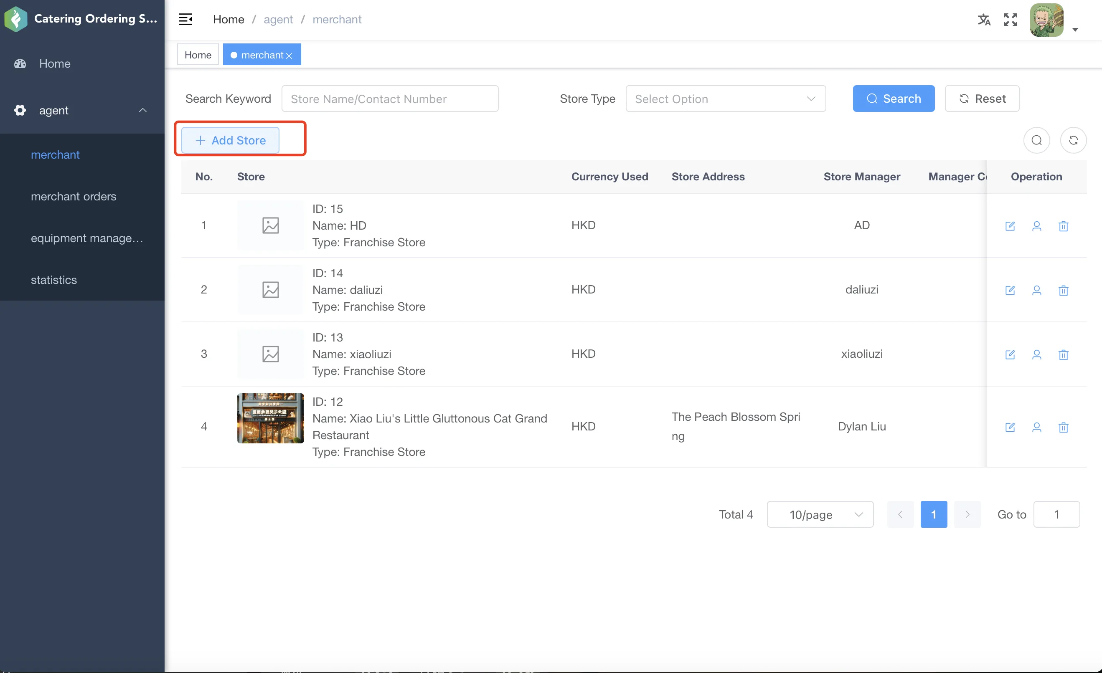Click the xiaoliuzi store placeholder image

[271, 354]
